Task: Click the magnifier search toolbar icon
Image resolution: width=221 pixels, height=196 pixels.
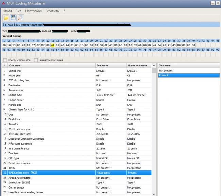Action: [x=20, y=17]
